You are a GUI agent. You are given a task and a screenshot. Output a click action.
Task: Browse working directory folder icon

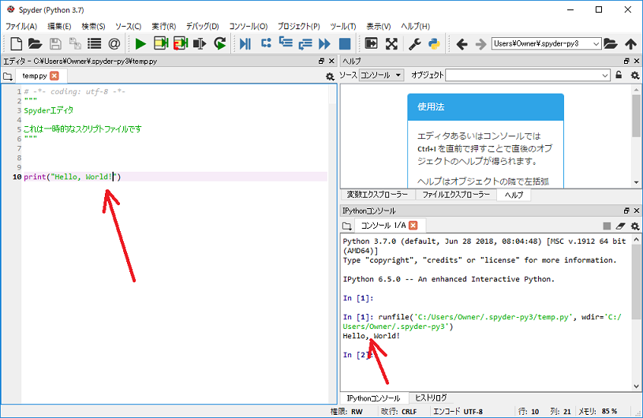pyautogui.click(x=611, y=43)
